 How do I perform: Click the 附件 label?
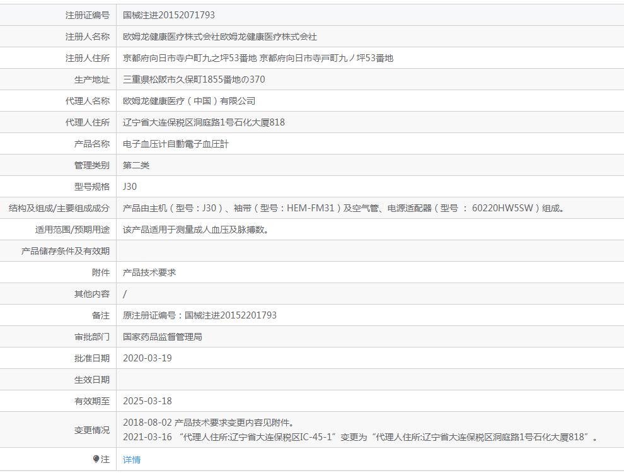(101, 272)
